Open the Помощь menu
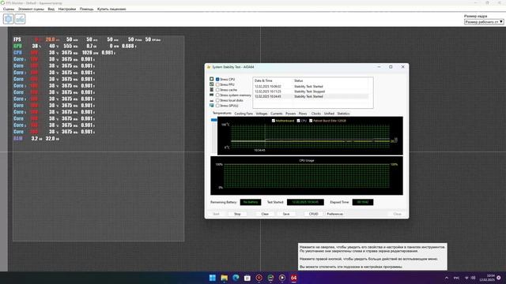Image resolution: width=506 pixels, height=284 pixels. tap(86, 9)
